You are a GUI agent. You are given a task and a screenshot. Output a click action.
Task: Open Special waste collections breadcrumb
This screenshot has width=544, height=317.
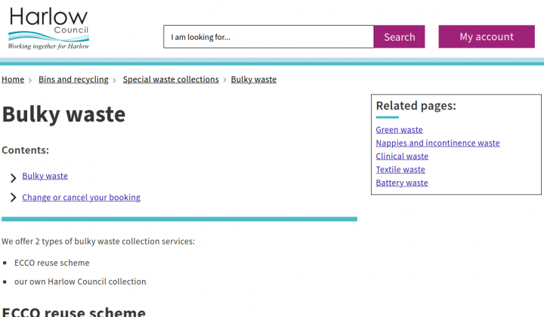[x=171, y=79]
